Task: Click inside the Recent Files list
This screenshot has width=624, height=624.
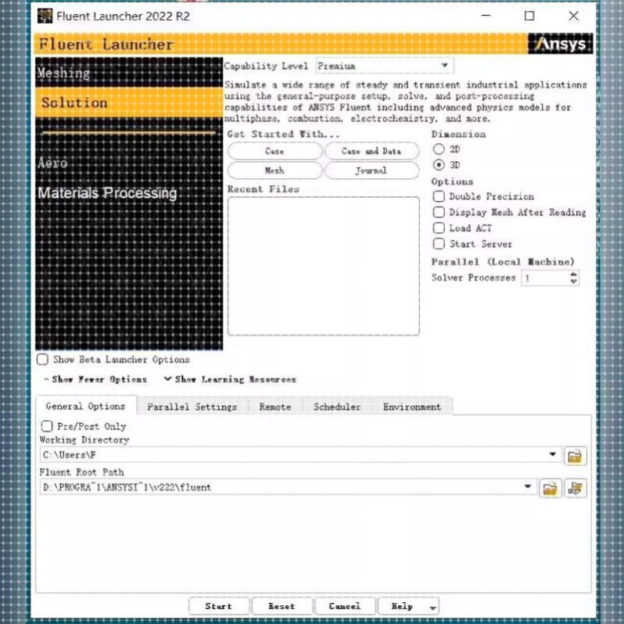Action: coord(324,266)
